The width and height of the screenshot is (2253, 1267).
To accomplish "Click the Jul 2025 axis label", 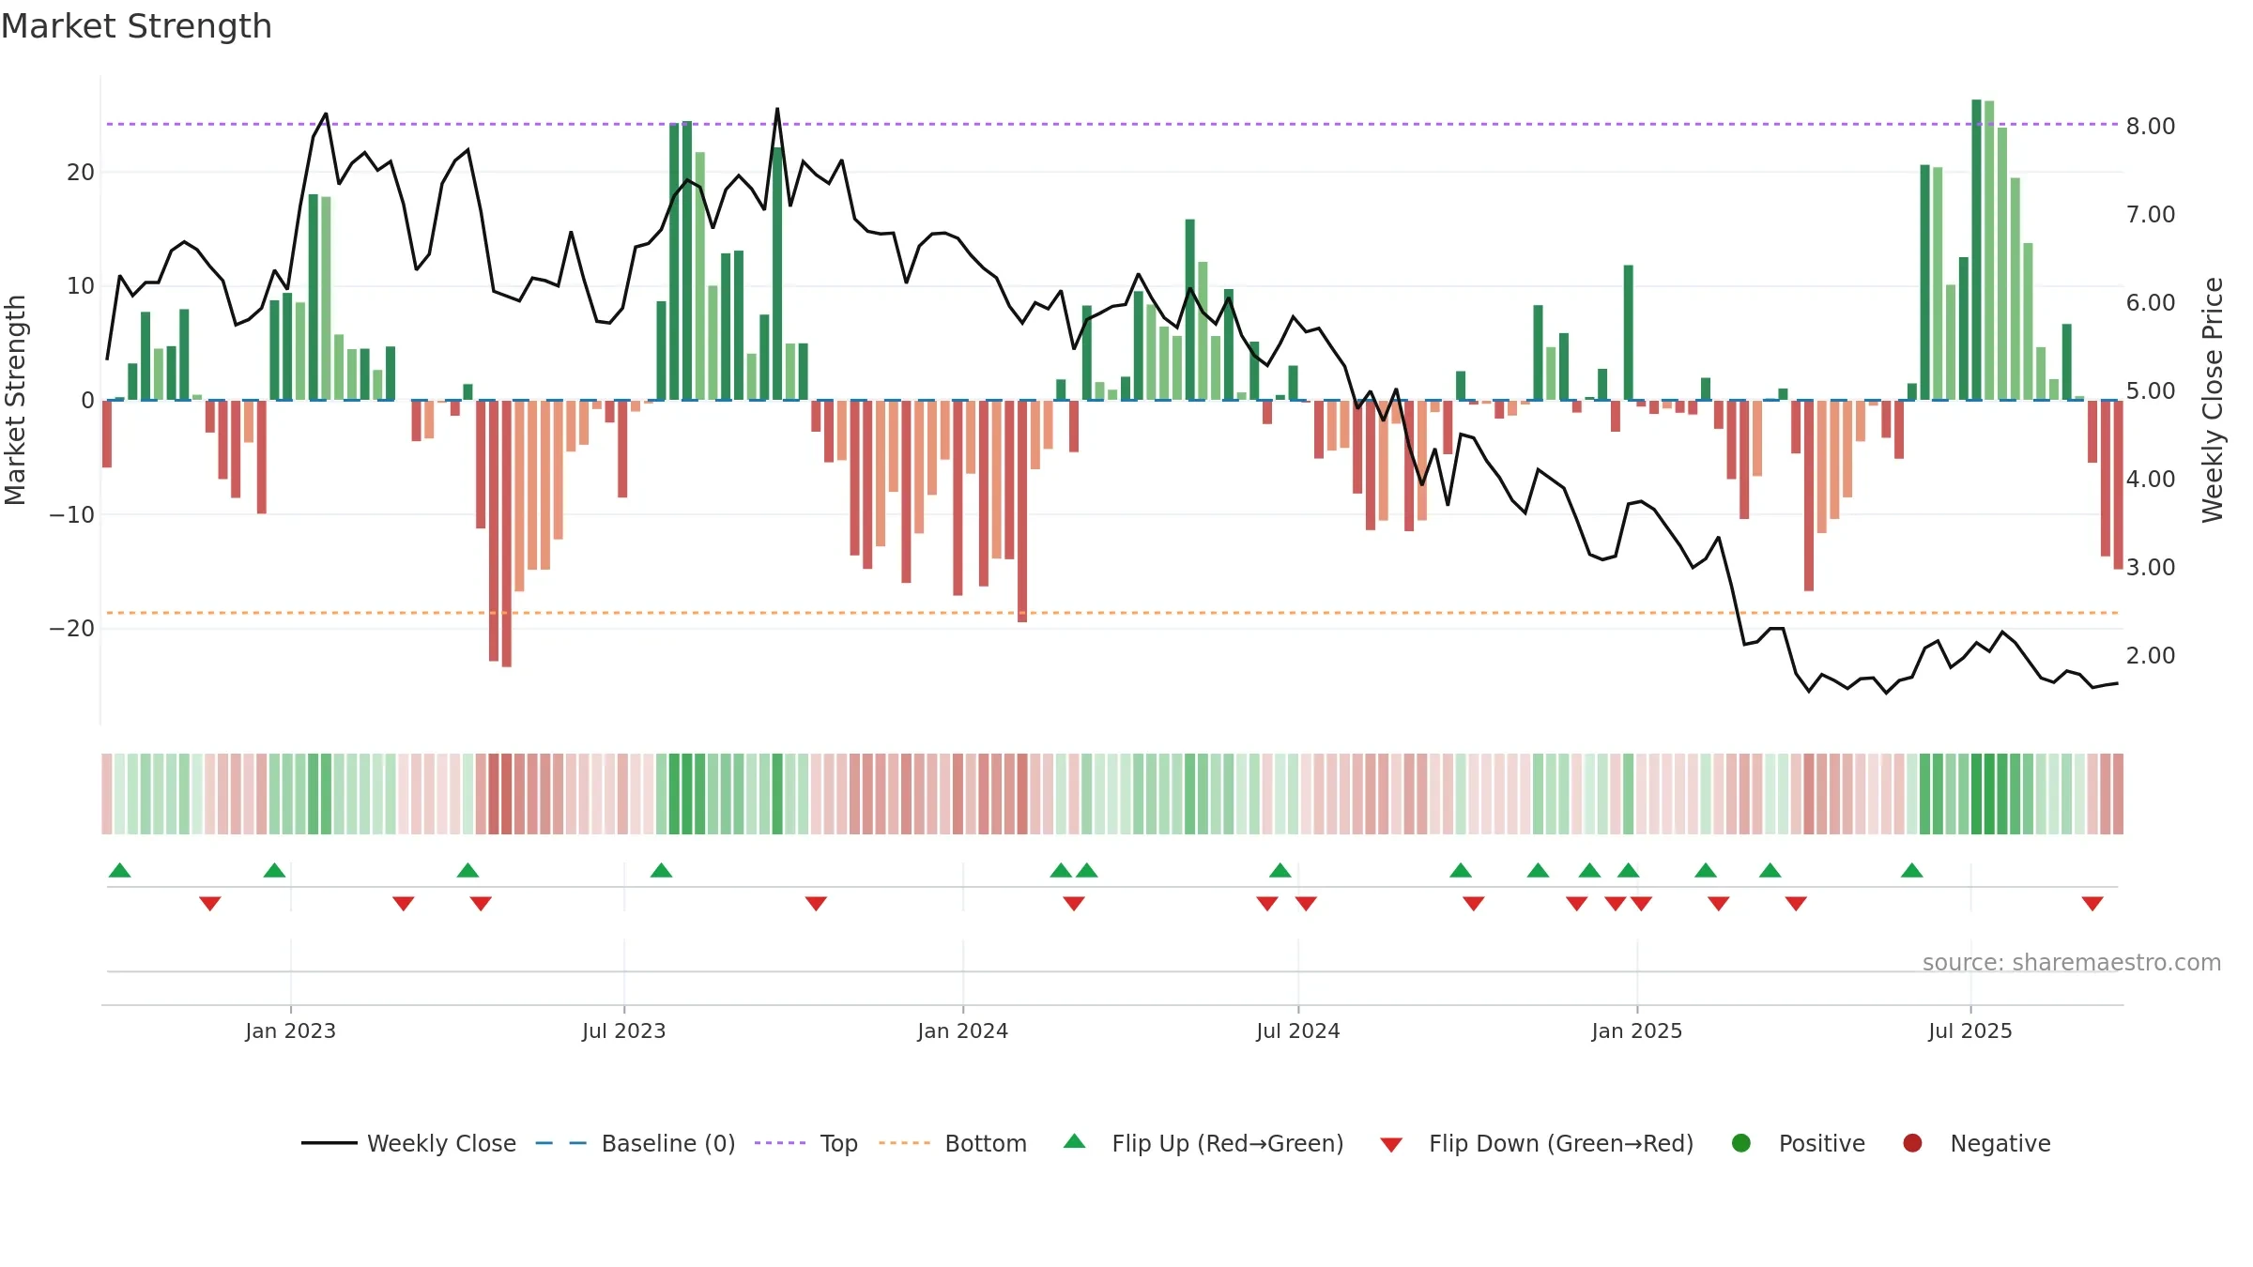I will [x=1970, y=1030].
